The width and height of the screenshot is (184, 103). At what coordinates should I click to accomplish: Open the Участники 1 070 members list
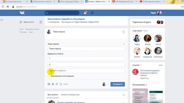140,31
